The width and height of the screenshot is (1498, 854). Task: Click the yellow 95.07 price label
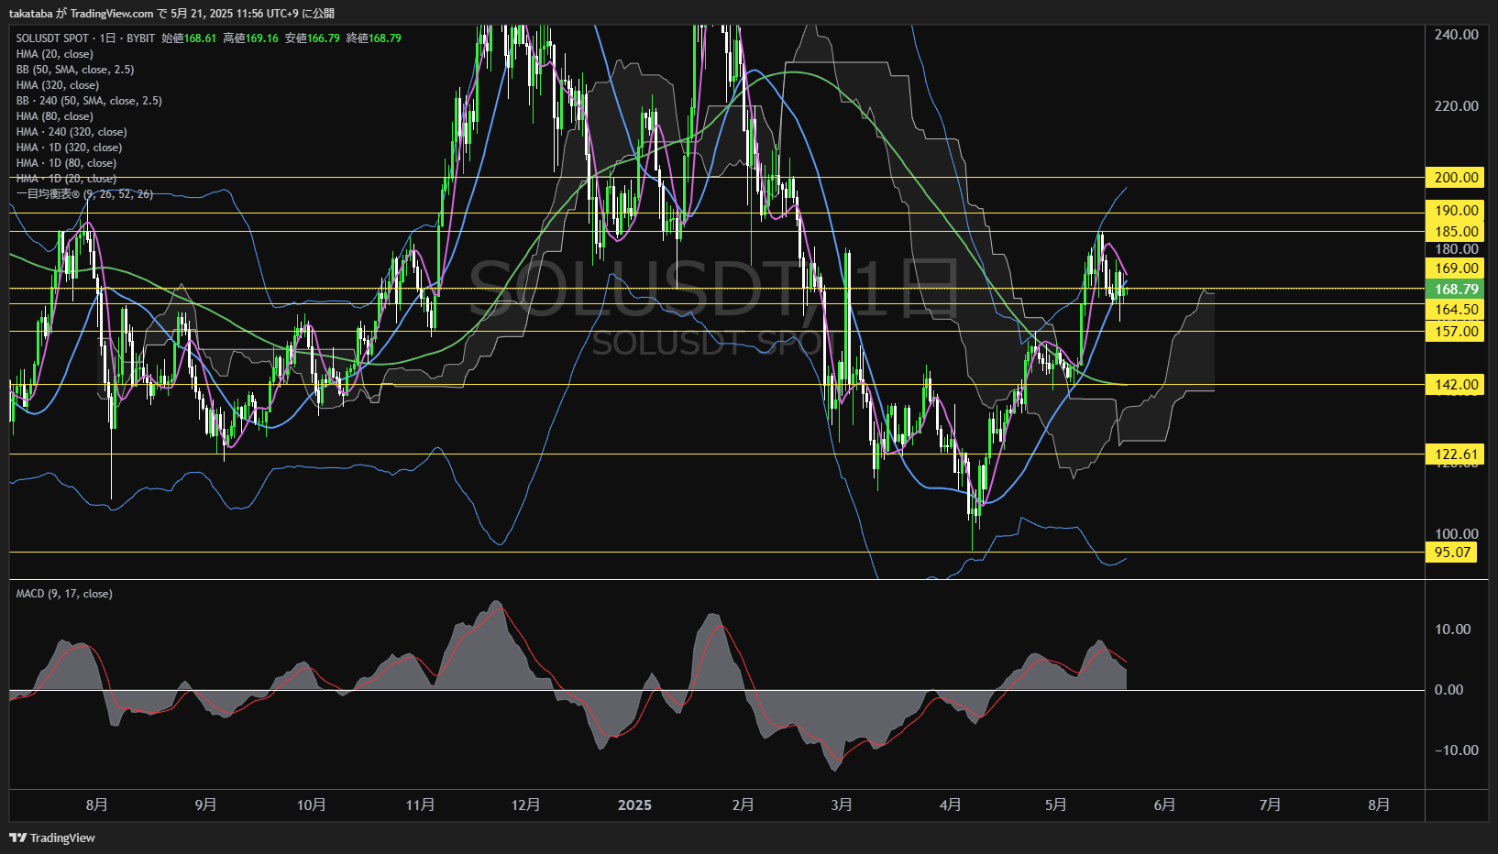point(1452,553)
